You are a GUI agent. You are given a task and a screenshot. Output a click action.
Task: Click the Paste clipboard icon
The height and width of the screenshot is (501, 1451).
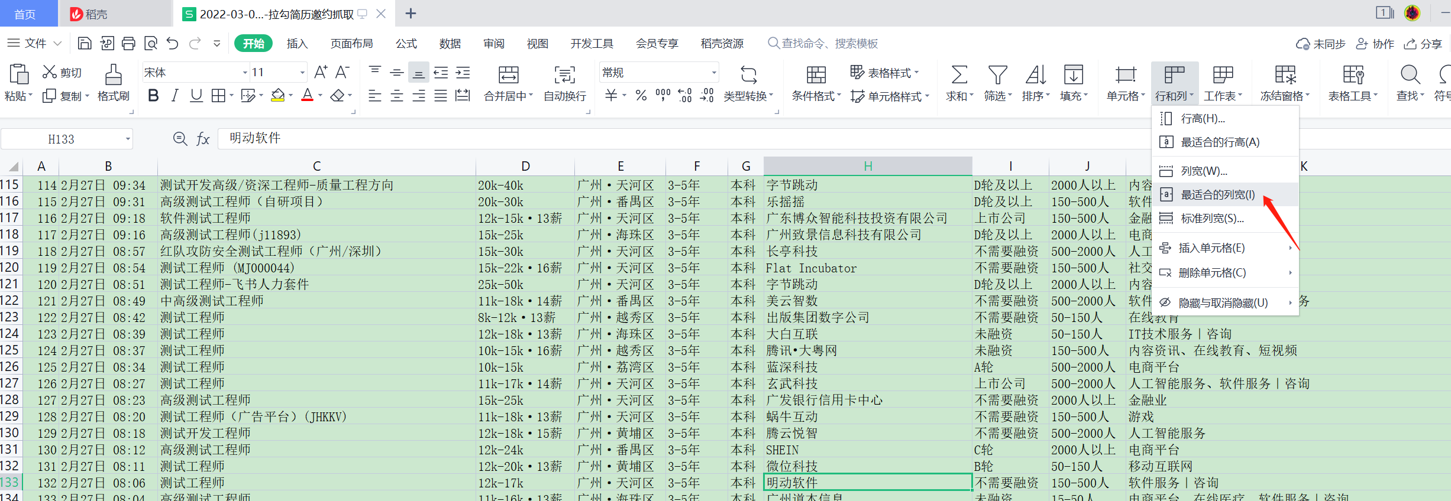(18, 74)
